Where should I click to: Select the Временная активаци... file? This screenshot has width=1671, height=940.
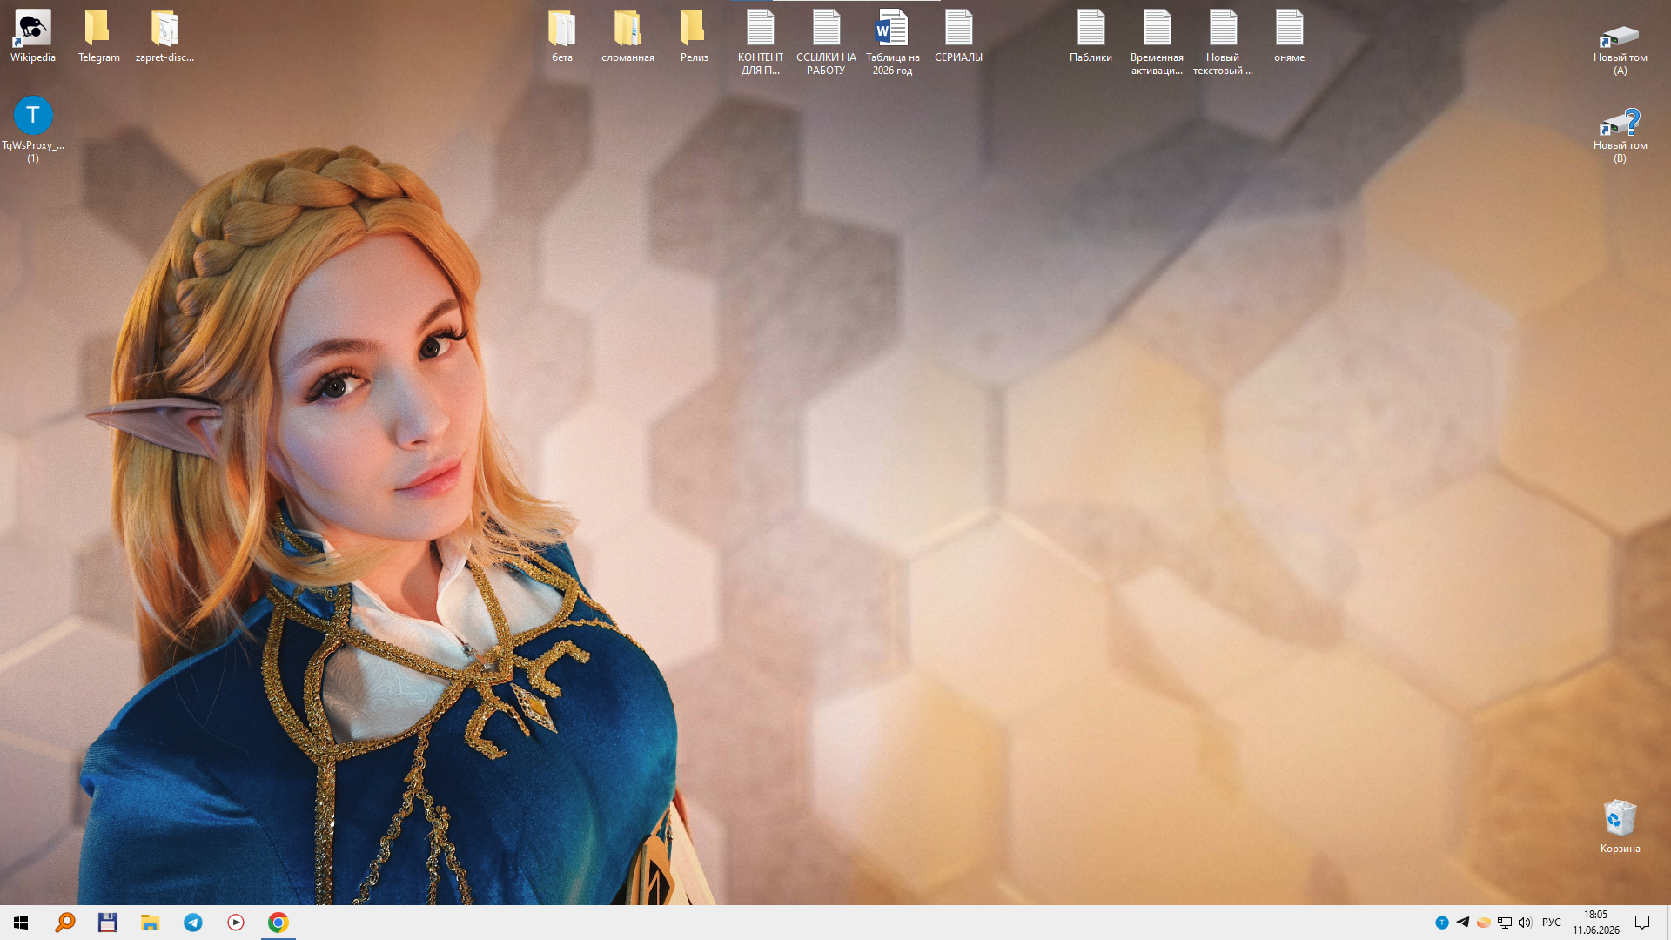pos(1157,43)
